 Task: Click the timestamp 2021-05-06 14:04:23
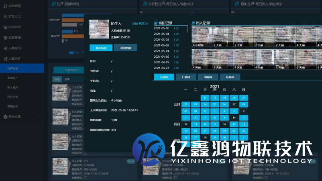click(124, 110)
